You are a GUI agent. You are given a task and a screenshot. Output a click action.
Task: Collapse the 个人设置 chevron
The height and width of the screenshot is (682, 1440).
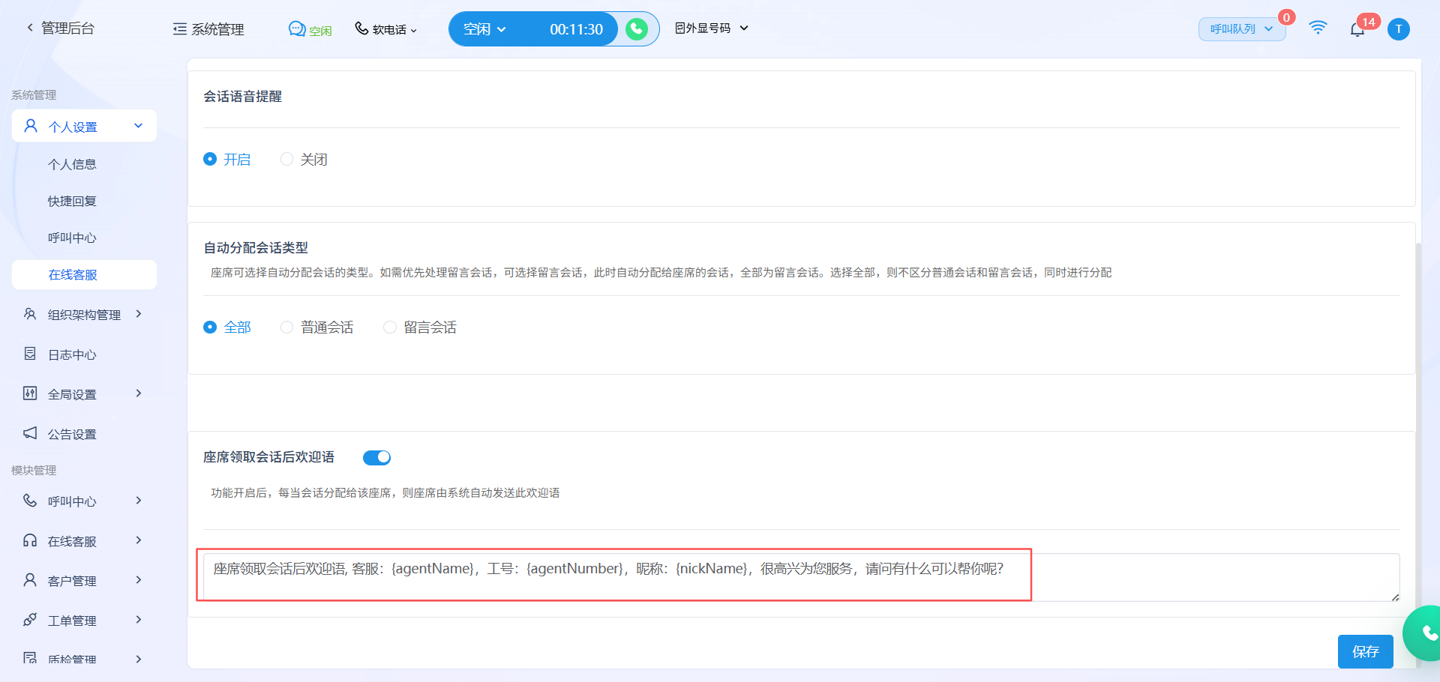coord(139,126)
